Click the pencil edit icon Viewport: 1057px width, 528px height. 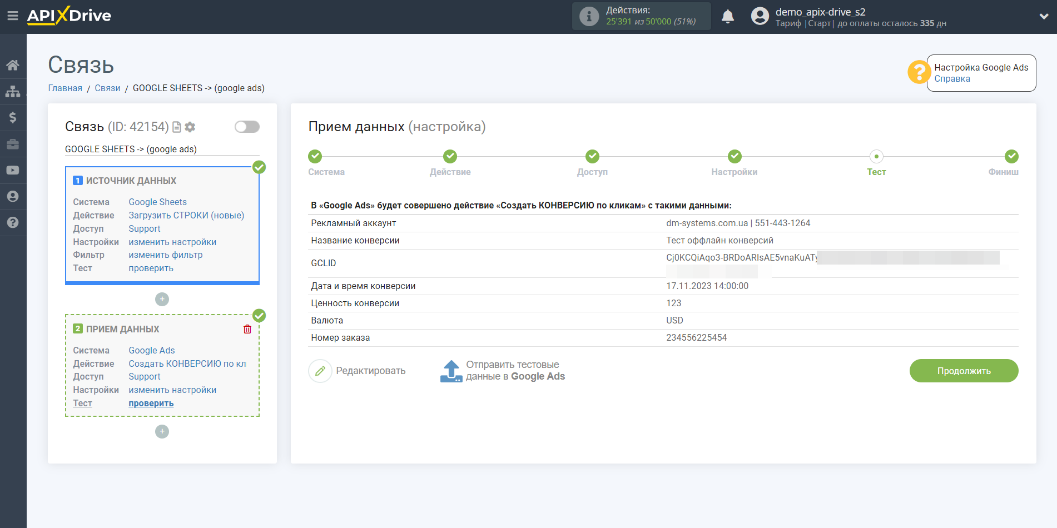pyautogui.click(x=320, y=371)
